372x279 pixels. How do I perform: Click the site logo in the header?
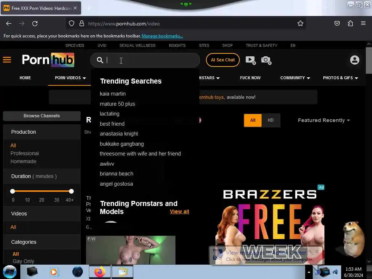[48, 60]
